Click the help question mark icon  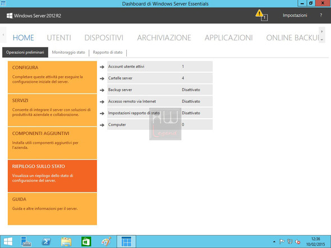click(x=321, y=15)
